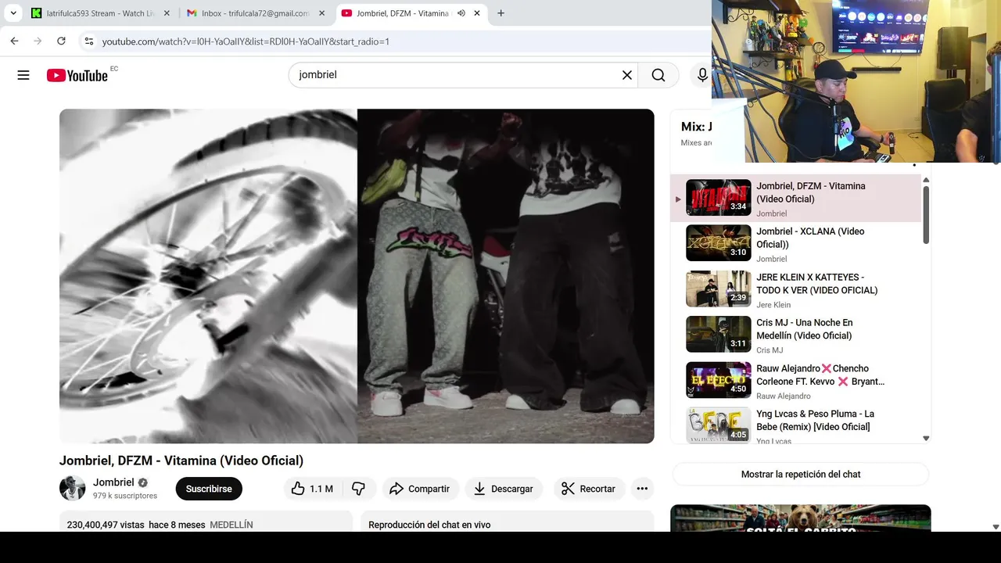This screenshot has width=1001, height=563.
Task: Close the Gmail Inbox tab
Action: pyautogui.click(x=321, y=13)
